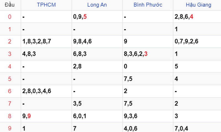Image resolution: width=221 pixels, height=132 pixels.
Task: Click the red row label 9
Action: pos(10,128)
